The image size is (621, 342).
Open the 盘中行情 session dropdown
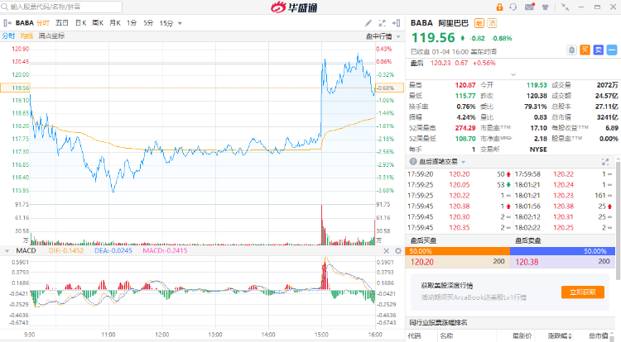pos(398,36)
